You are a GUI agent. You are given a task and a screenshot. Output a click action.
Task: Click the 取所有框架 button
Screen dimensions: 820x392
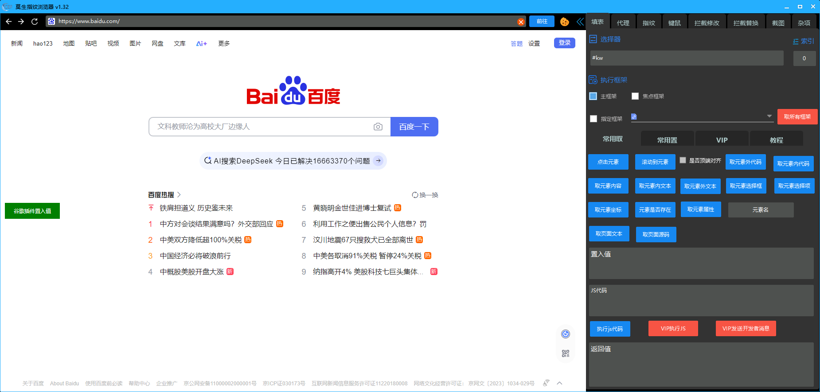click(x=797, y=117)
